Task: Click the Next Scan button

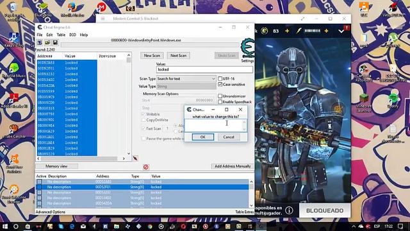Action: click(178, 56)
